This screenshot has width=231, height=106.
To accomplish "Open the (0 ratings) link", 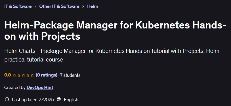I will coord(46,75).
